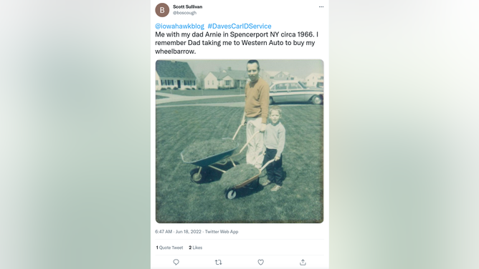Open the @iowahawkblog mention link
Viewport: 479px width, 269px height.
pos(179,26)
